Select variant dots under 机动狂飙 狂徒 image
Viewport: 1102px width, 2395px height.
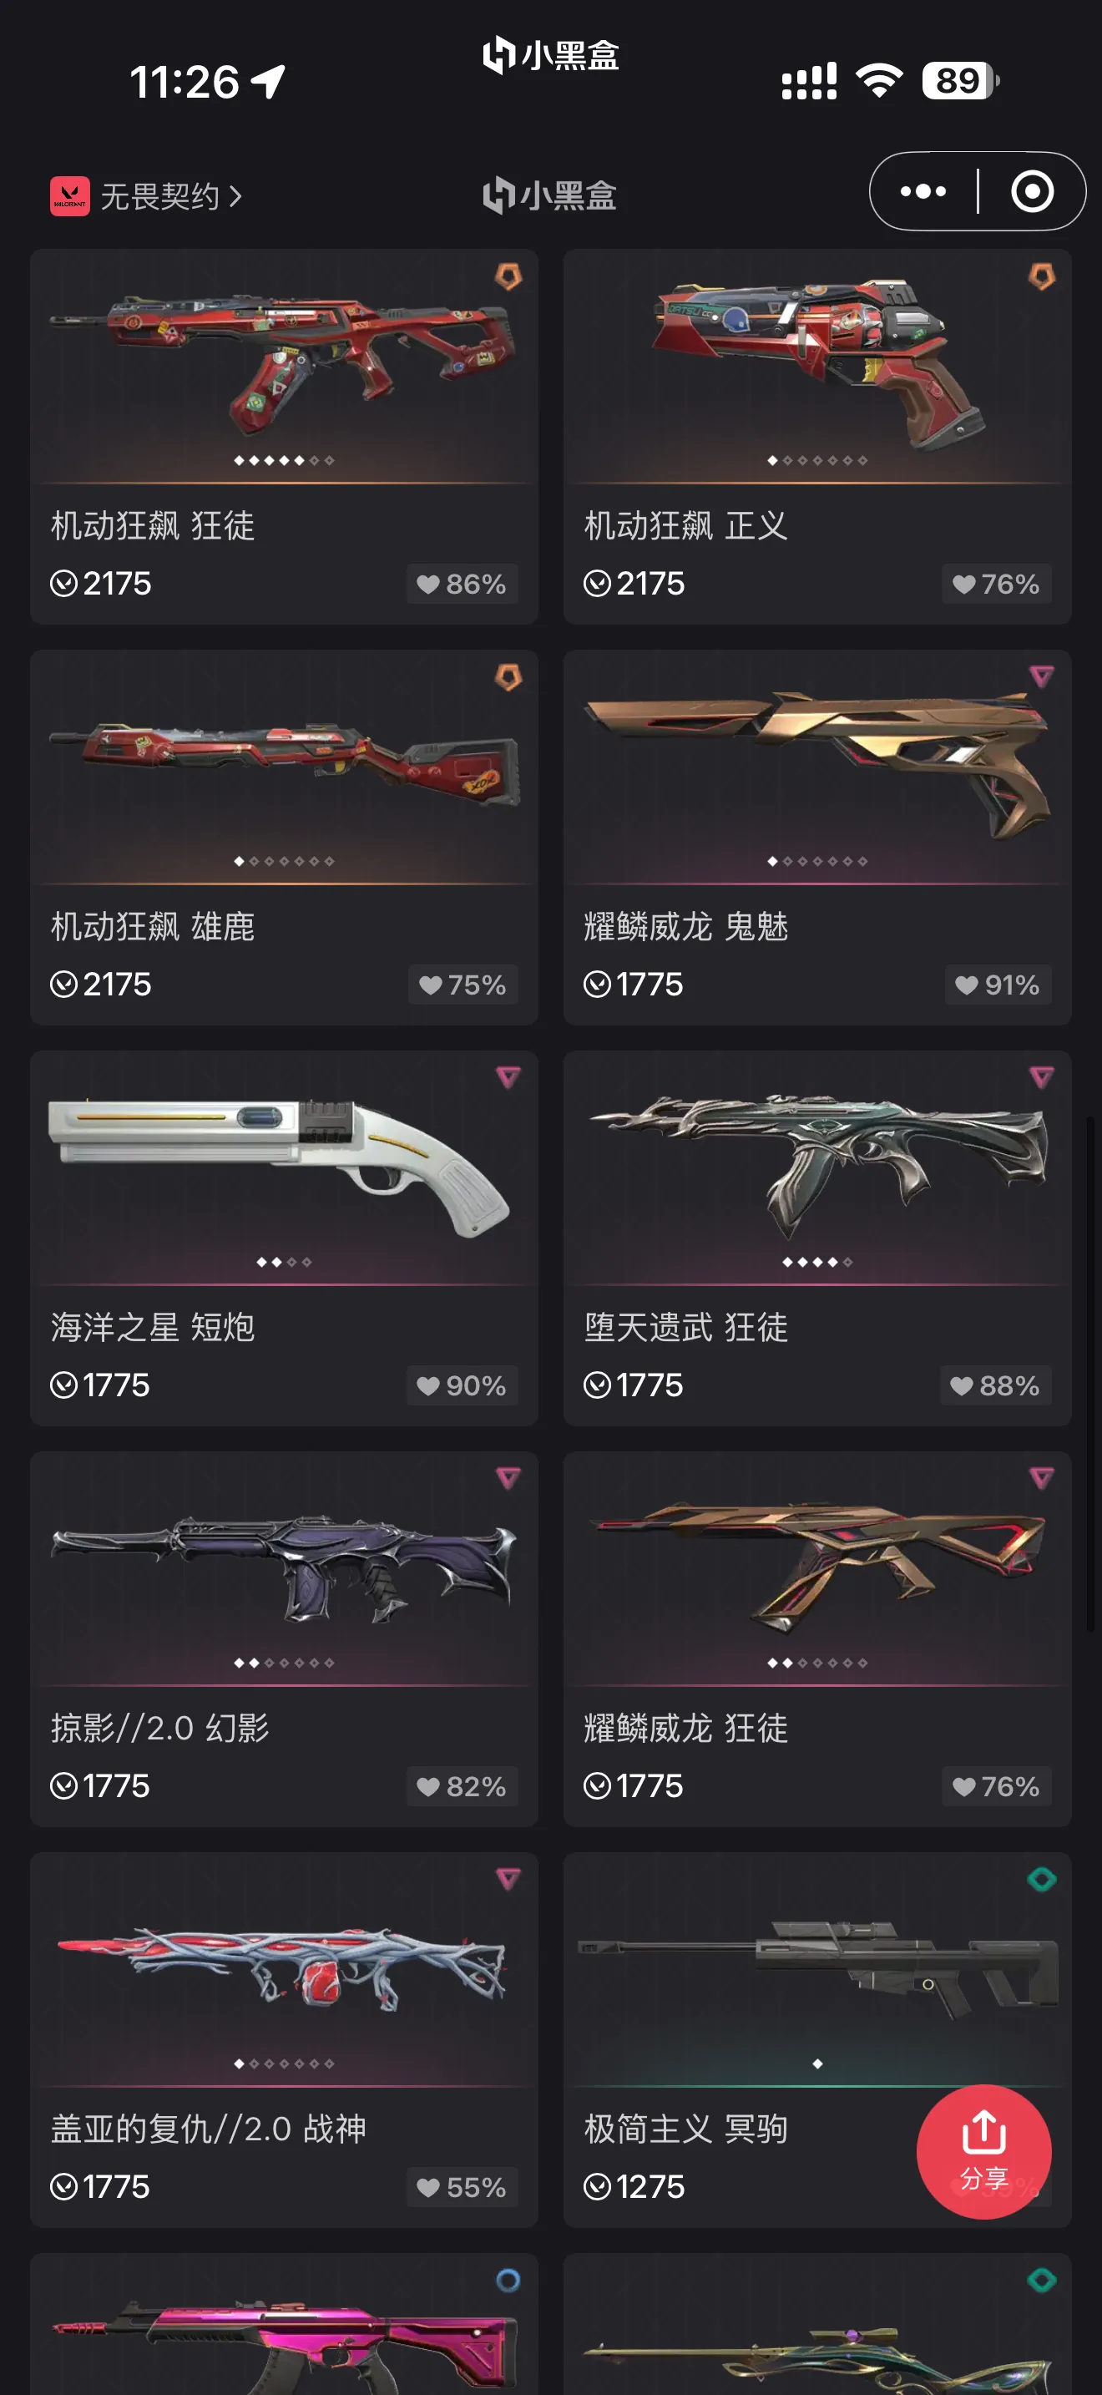(x=283, y=460)
